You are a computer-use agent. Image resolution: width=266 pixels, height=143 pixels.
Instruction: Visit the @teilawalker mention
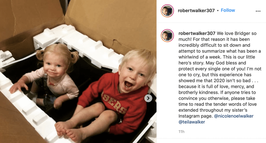click(192, 122)
